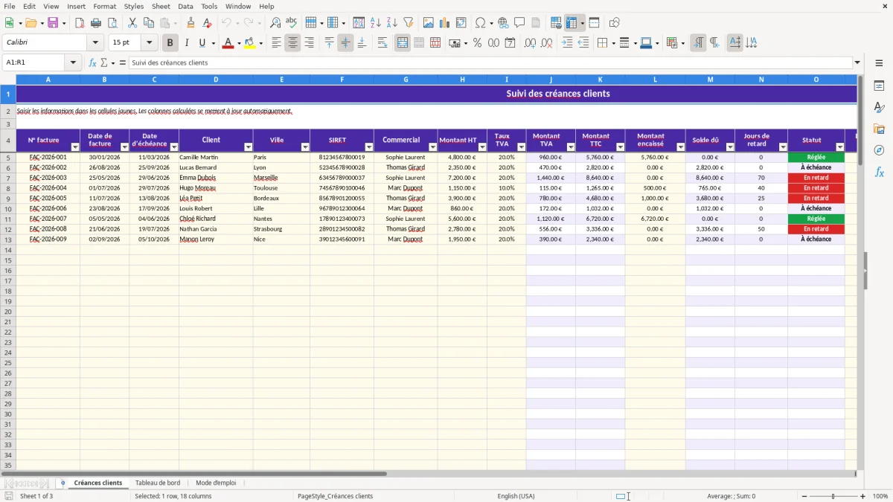Open the font size dropdown

coord(149,43)
